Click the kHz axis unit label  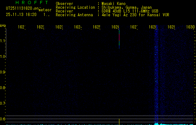[x=3, y=26]
